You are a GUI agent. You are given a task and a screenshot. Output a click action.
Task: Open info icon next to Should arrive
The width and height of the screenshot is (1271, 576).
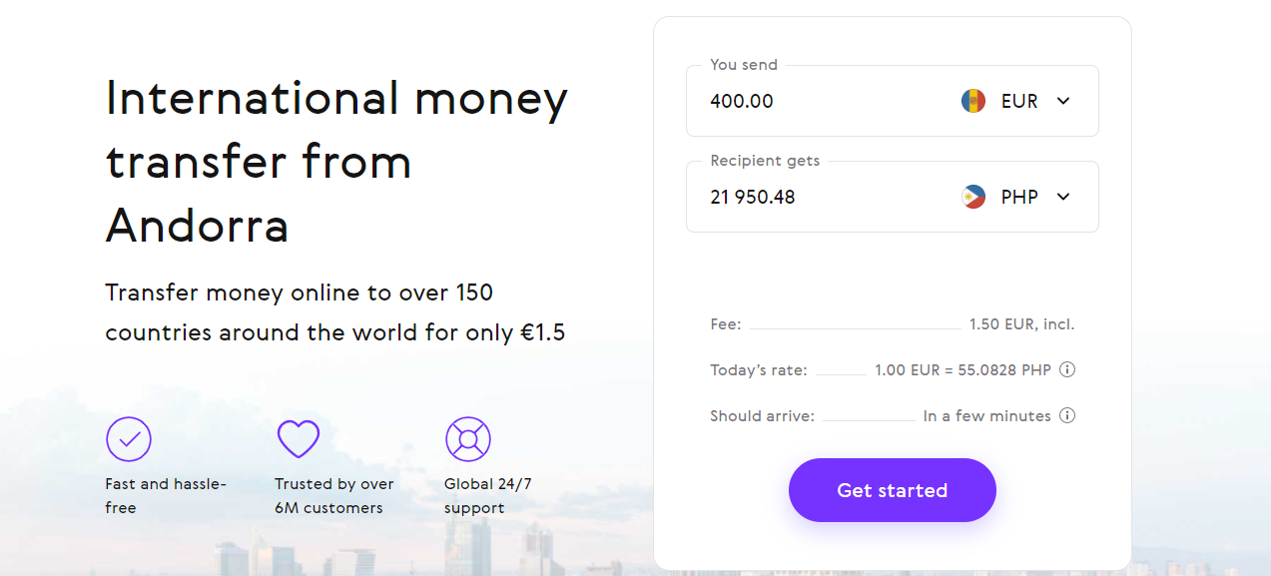(1067, 415)
